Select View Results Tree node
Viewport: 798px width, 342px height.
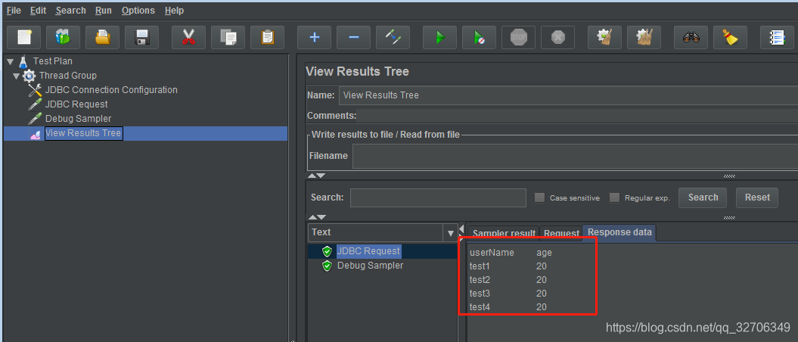tap(83, 133)
